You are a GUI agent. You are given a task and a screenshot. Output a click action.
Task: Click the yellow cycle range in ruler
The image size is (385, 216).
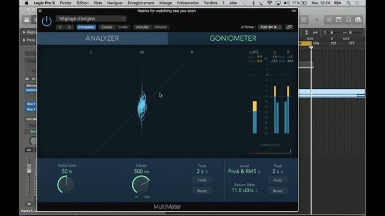(305, 43)
